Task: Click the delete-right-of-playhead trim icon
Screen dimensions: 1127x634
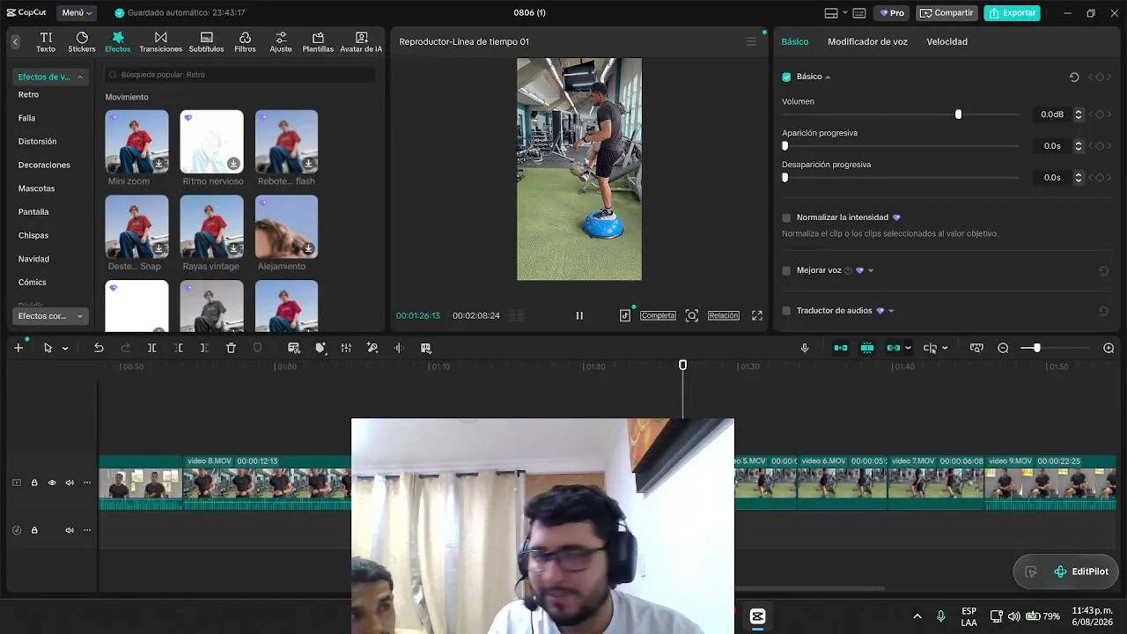Action: pos(204,348)
